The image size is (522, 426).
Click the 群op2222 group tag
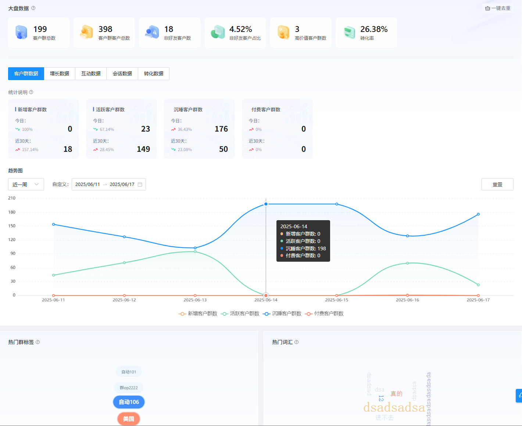click(x=129, y=388)
